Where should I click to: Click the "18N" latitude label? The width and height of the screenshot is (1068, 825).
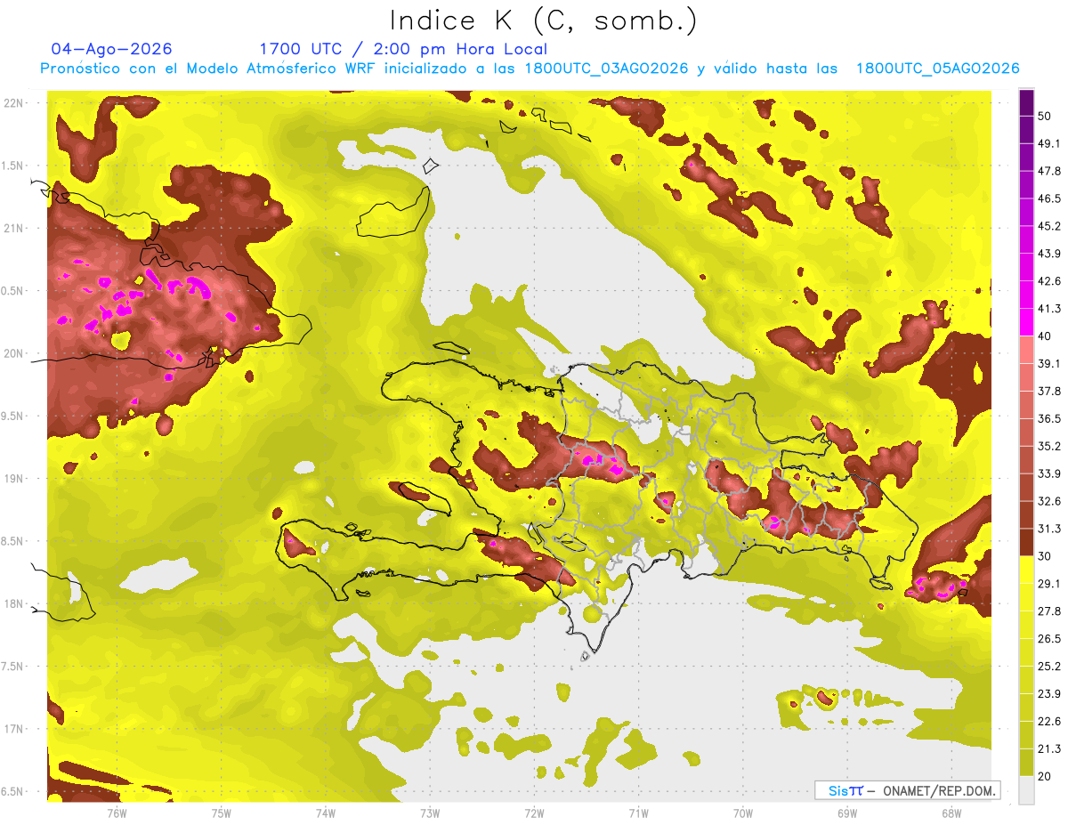click(x=14, y=603)
